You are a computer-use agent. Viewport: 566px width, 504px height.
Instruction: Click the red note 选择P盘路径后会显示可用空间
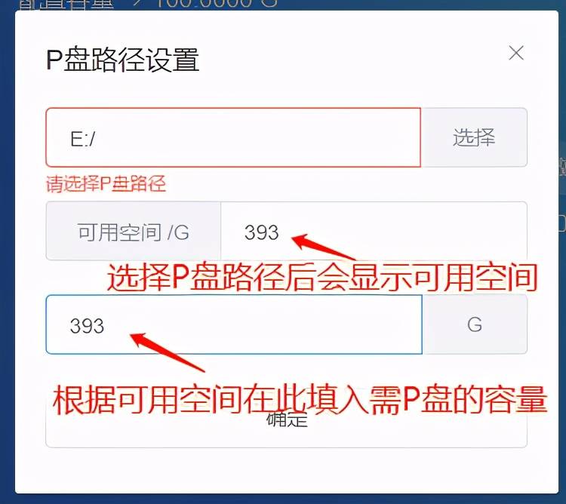(322, 278)
